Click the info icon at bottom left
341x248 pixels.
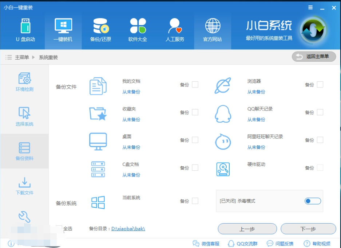click(11, 244)
